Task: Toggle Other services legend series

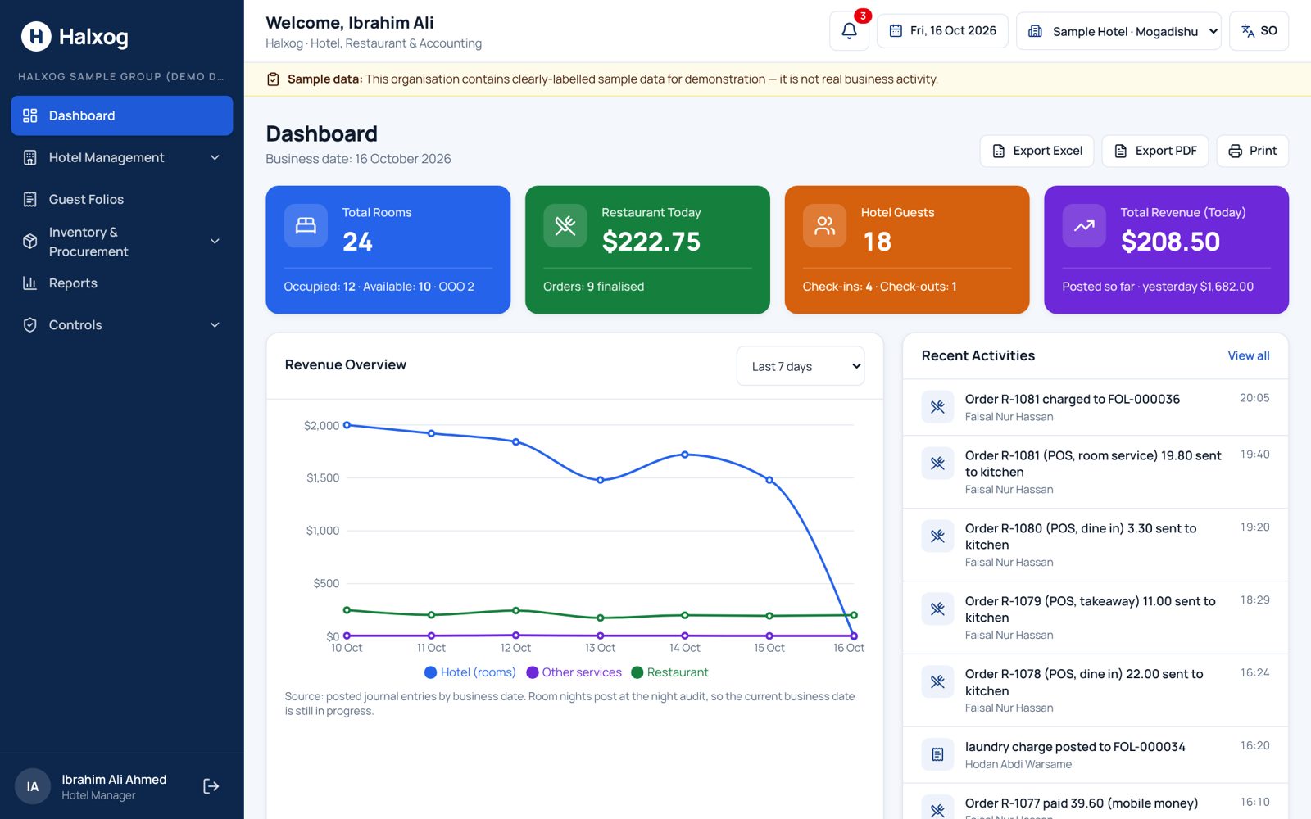Action: click(574, 672)
